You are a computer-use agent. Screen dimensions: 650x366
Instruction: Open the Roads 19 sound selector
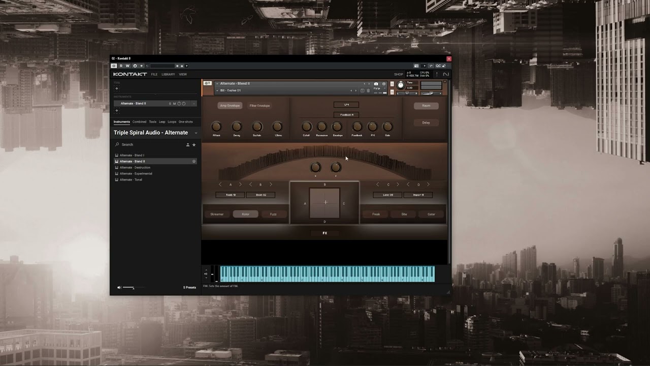[x=230, y=195]
